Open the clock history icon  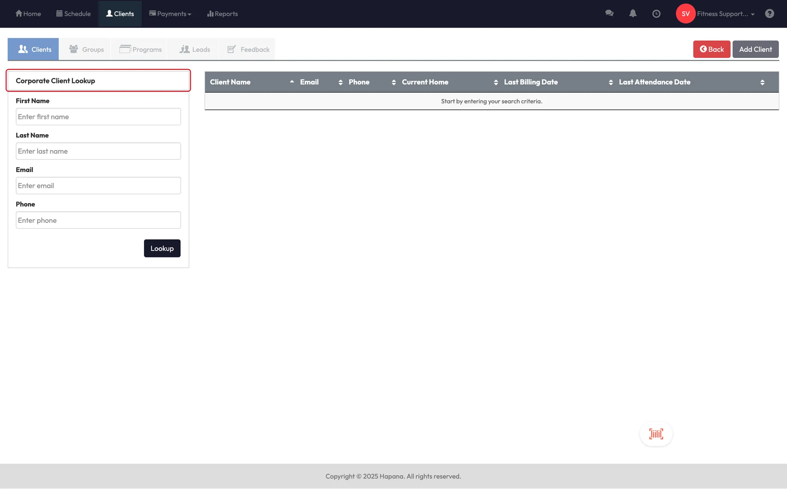click(x=656, y=14)
